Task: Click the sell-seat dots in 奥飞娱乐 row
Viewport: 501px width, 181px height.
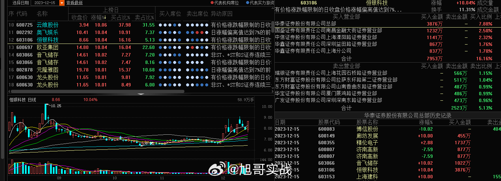Action: [197, 32]
